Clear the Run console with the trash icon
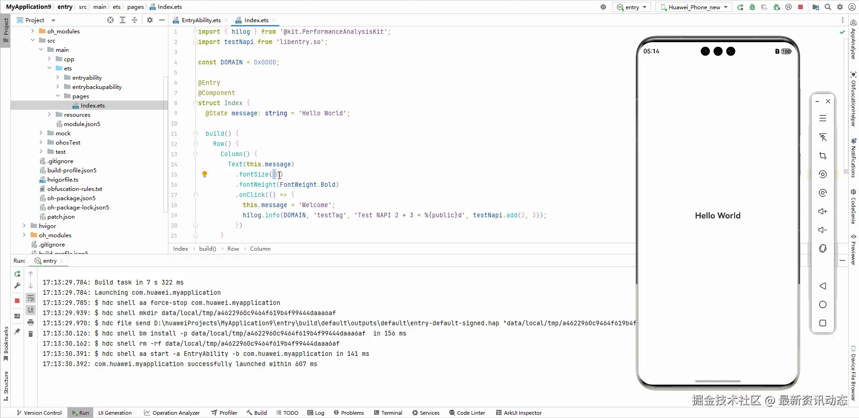The height and width of the screenshot is (418, 859). (x=31, y=334)
